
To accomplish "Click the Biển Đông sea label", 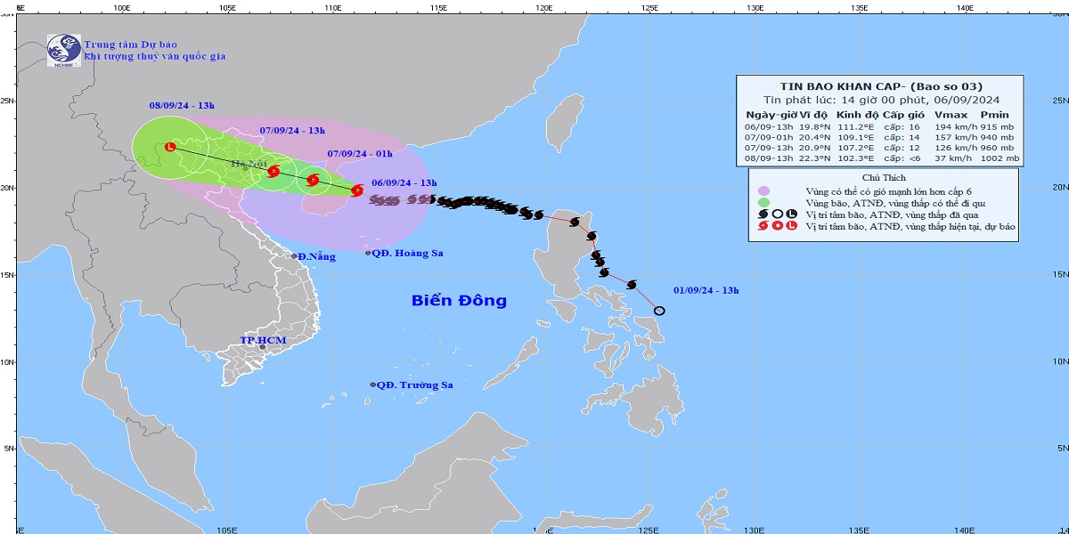I will click(459, 301).
